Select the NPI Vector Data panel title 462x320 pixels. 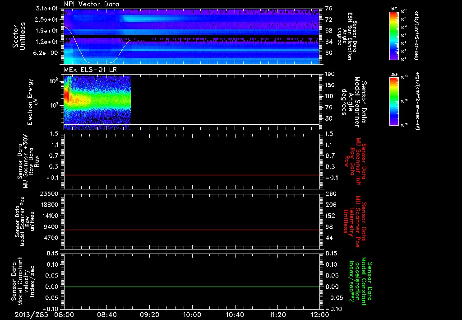92,4
